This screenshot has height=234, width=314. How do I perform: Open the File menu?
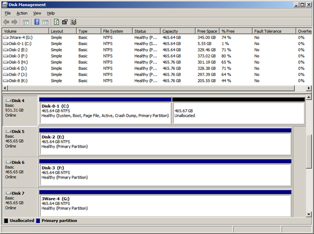7,13
